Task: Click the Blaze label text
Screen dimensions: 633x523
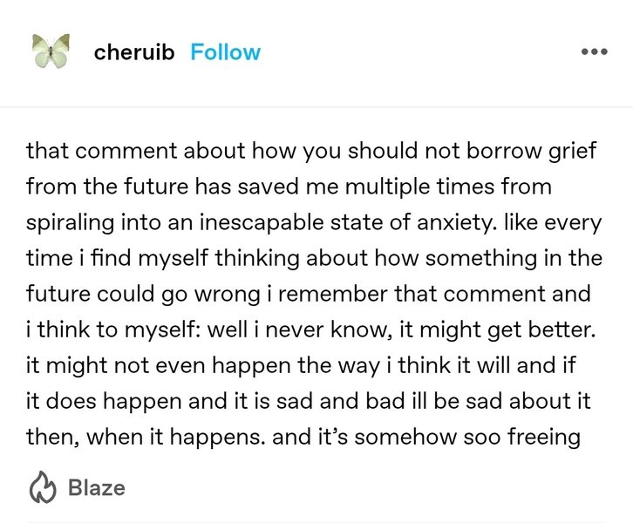Action: point(96,487)
